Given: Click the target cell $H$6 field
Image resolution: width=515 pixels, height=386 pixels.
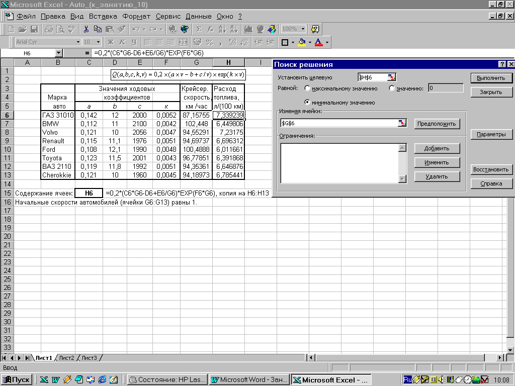Looking at the screenshot, I should click(x=373, y=77).
